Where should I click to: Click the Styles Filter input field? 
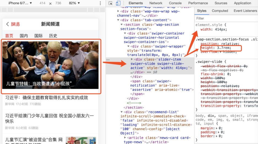[x=226, y=18]
